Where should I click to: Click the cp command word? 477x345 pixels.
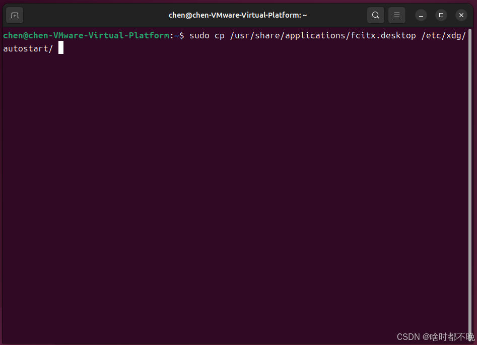(x=219, y=36)
